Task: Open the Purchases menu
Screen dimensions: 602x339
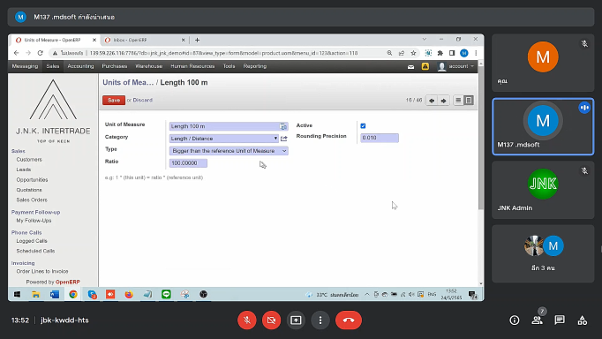Action: click(115, 66)
